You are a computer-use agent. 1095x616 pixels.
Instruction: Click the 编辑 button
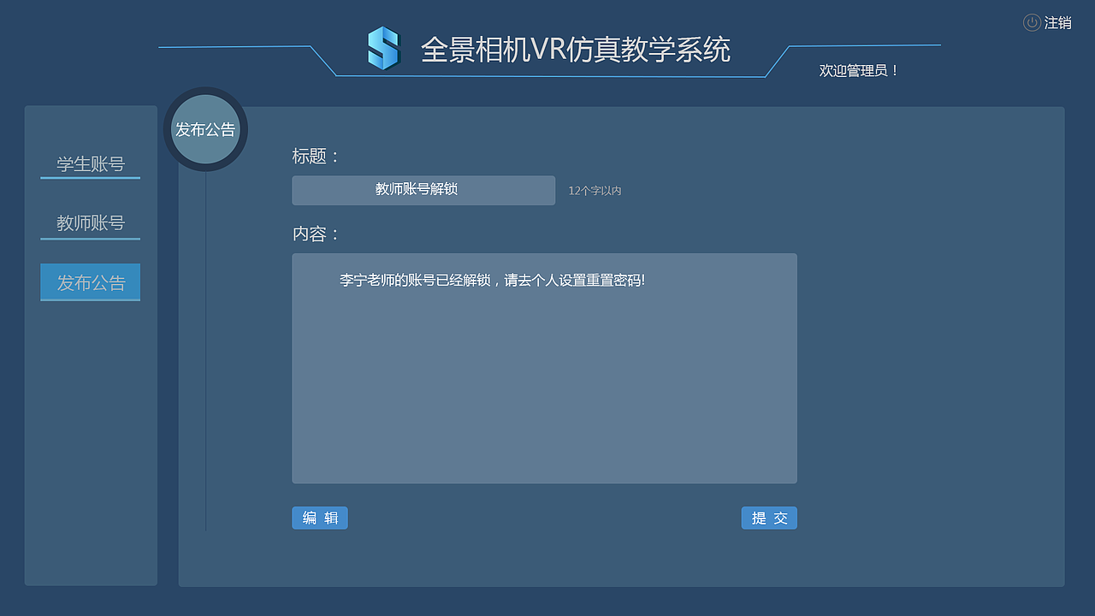(319, 518)
